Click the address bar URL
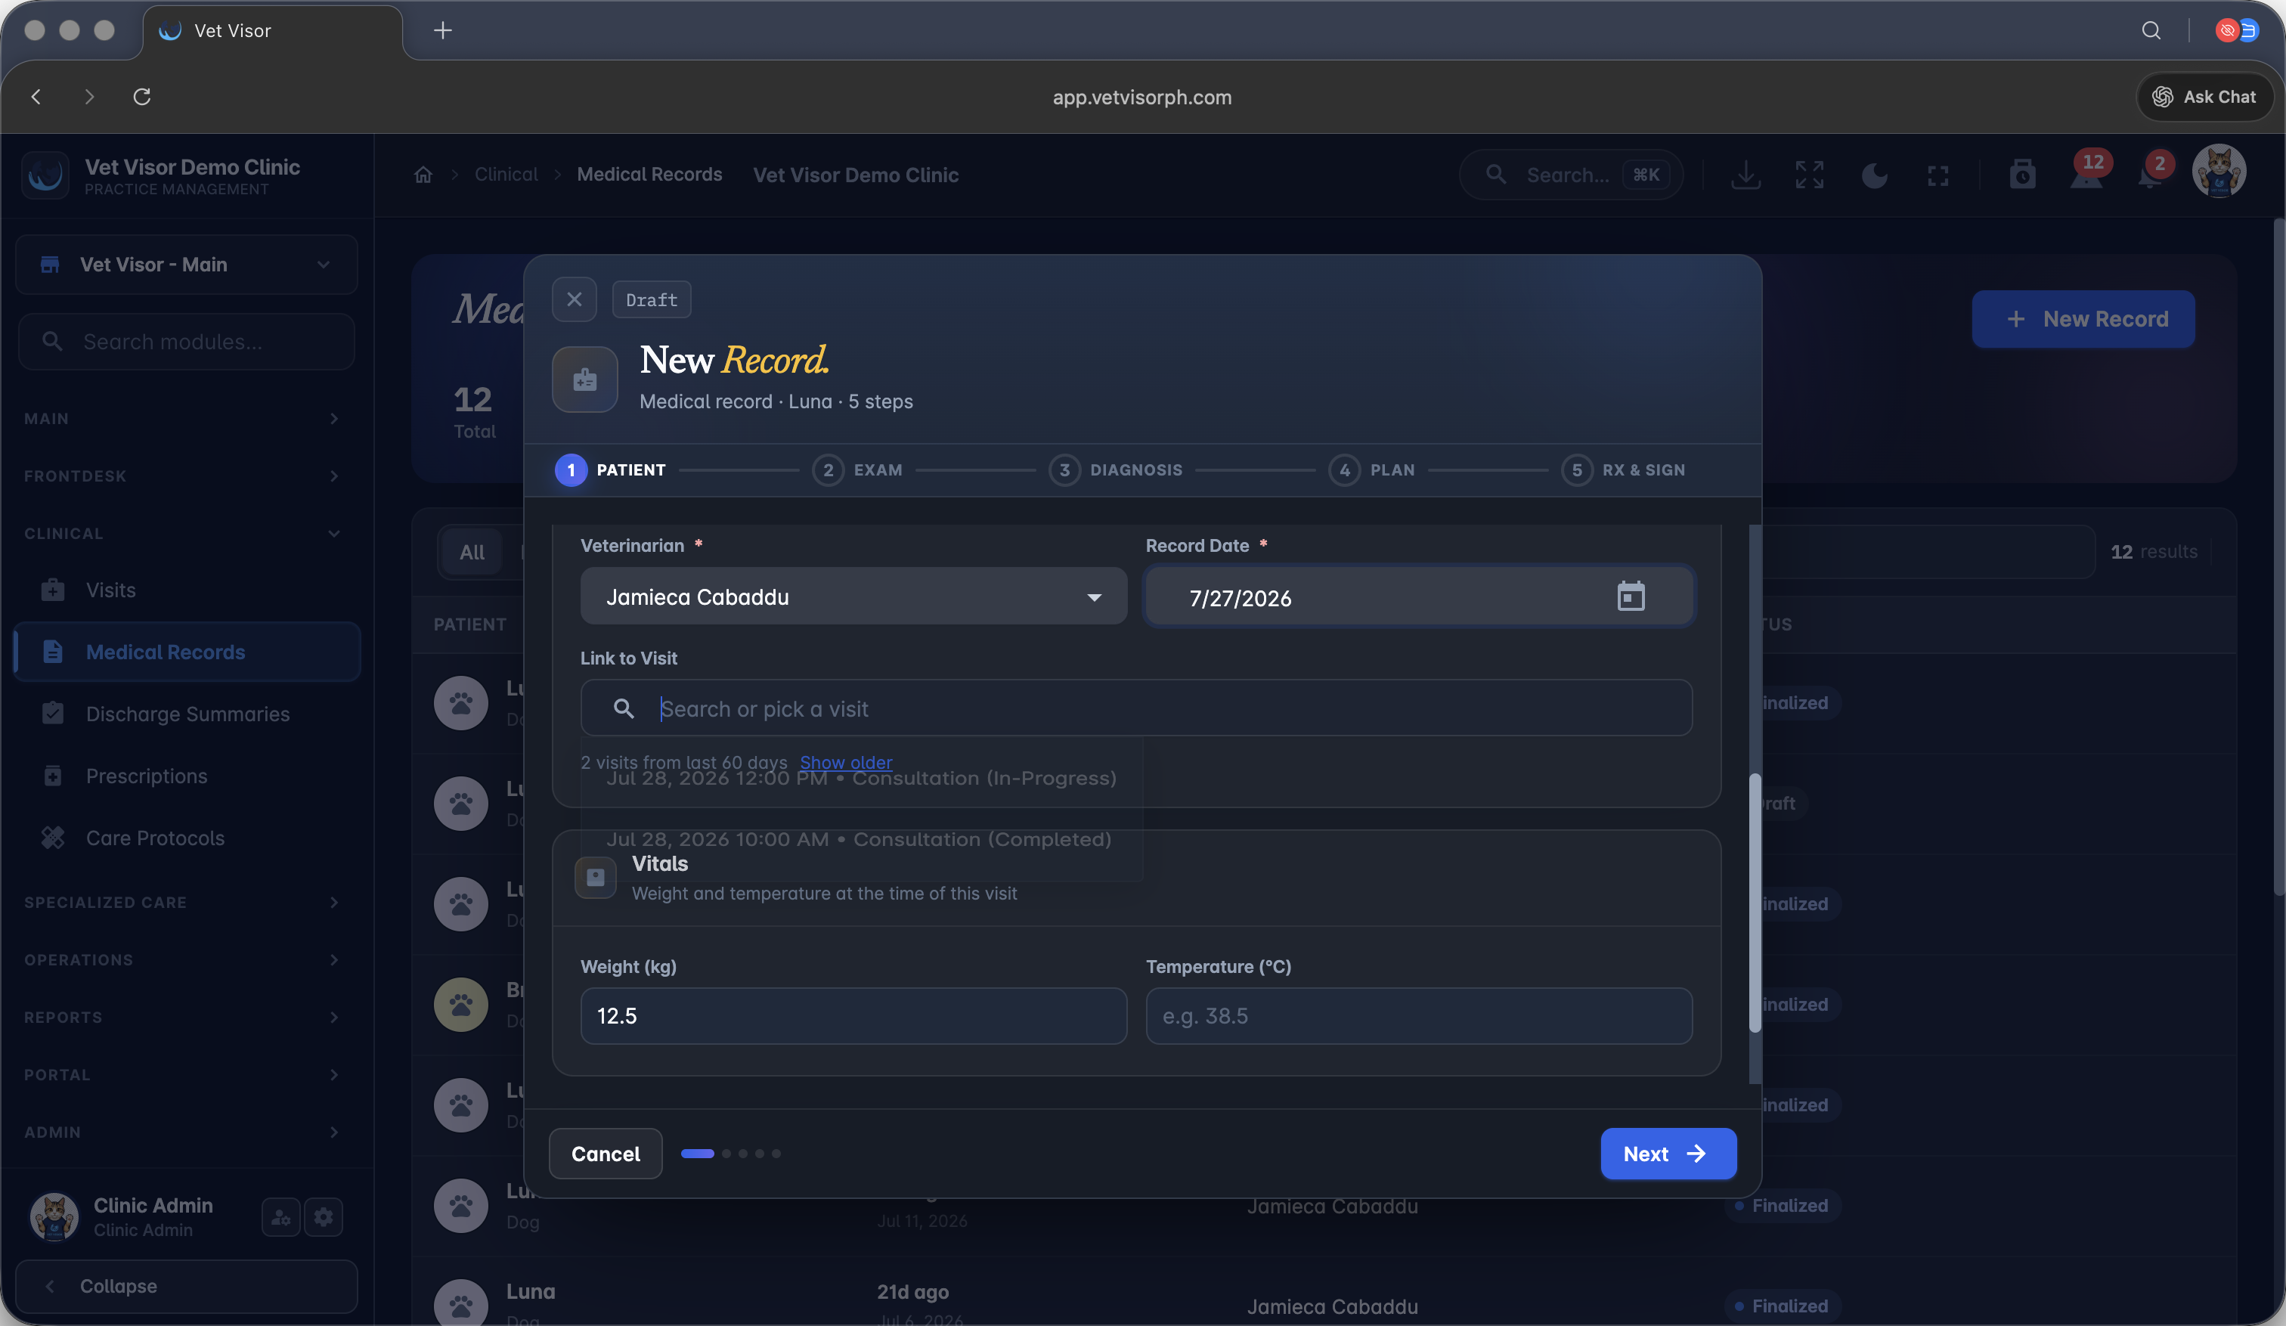The width and height of the screenshot is (2286, 1326). tap(1142, 97)
